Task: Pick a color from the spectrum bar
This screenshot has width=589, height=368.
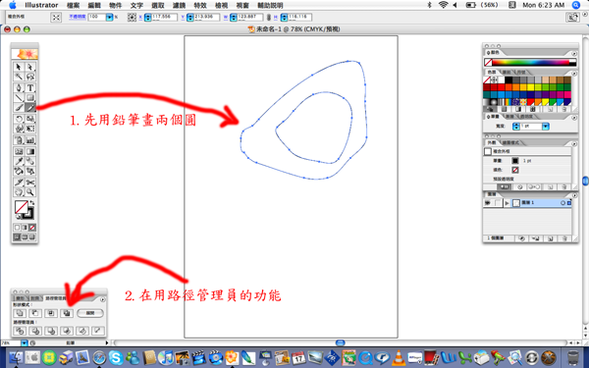Action: [530, 63]
